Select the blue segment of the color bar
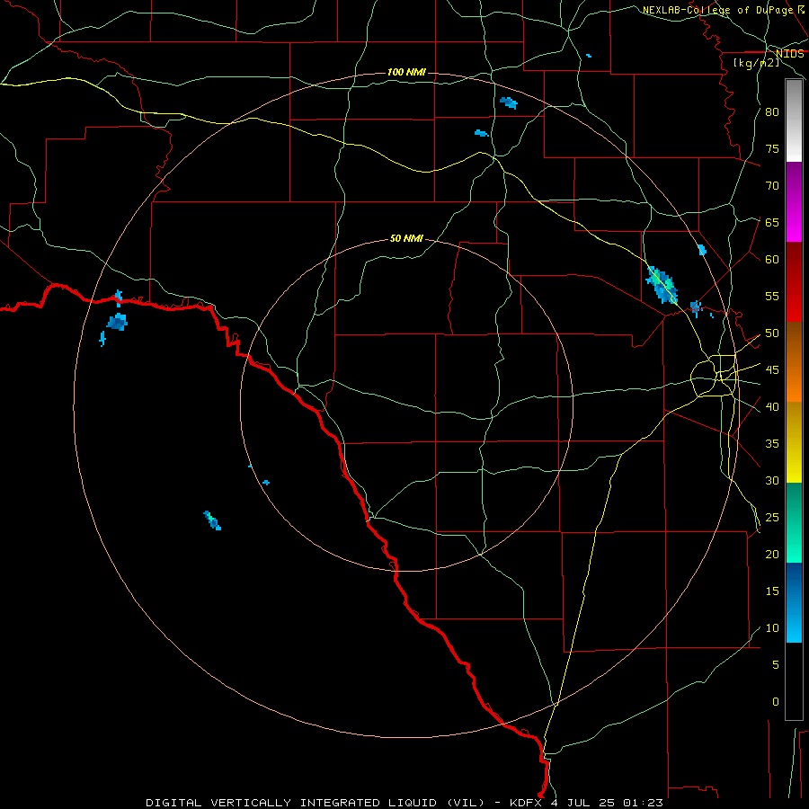The height and width of the screenshot is (809, 809). point(794,602)
